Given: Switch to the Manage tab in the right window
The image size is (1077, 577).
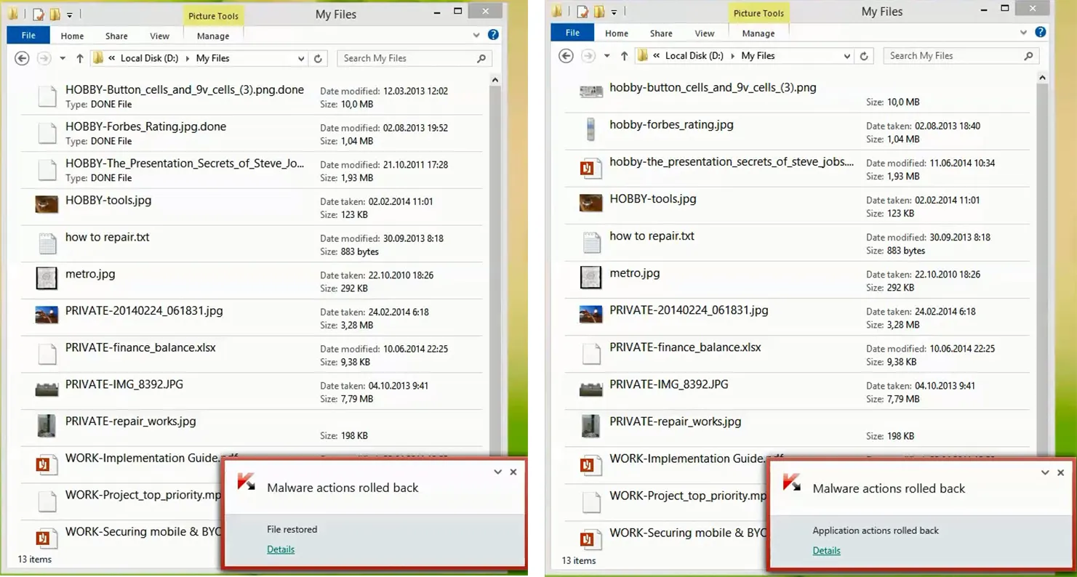Looking at the screenshot, I should [x=758, y=33].
